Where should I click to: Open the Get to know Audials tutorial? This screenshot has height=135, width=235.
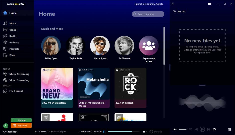tap(148, 4)
